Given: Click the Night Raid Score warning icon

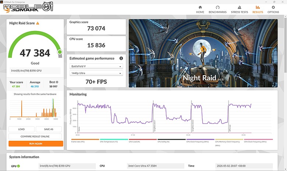Looking at the screenshot, I should (x=38, y=23).
